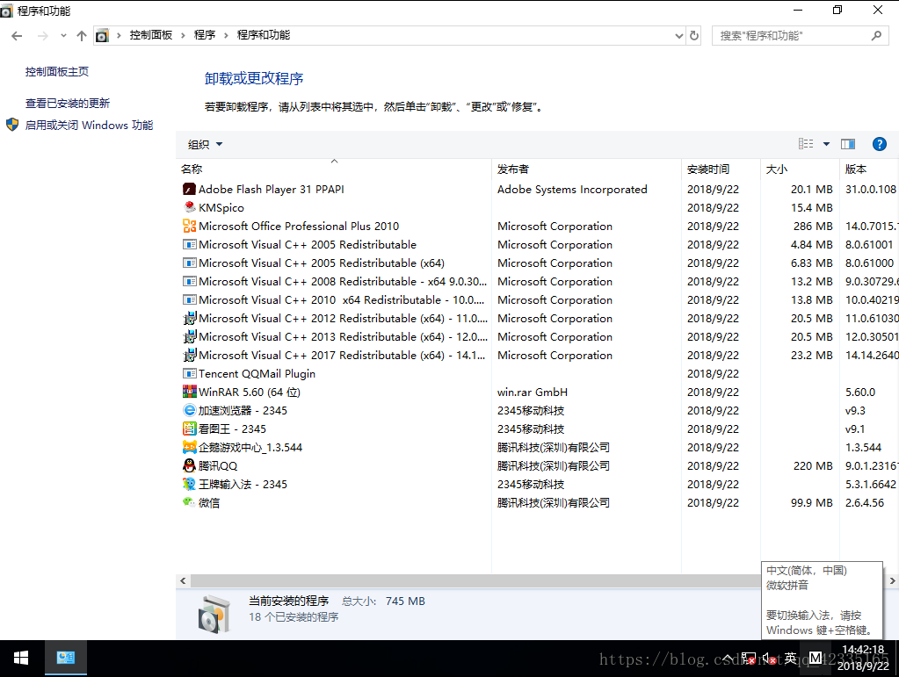Screen dimensions: 899x677
Task: Select Microsoft Visual C++ 2005 Redistributable row
Action: (537, 245)
